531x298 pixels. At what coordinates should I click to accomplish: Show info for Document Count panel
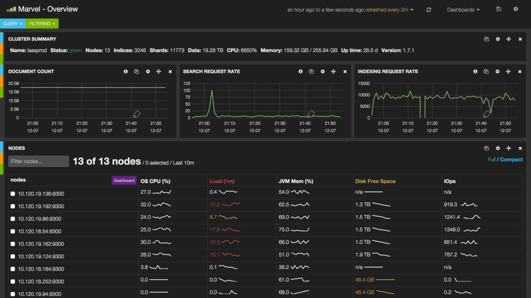click(125, 71)
